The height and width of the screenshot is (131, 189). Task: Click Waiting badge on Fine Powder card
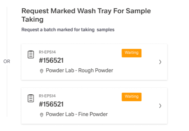131,97
